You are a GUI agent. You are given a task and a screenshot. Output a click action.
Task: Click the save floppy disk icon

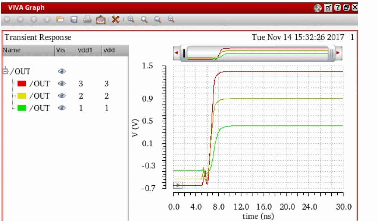click(x=74, y=19)
